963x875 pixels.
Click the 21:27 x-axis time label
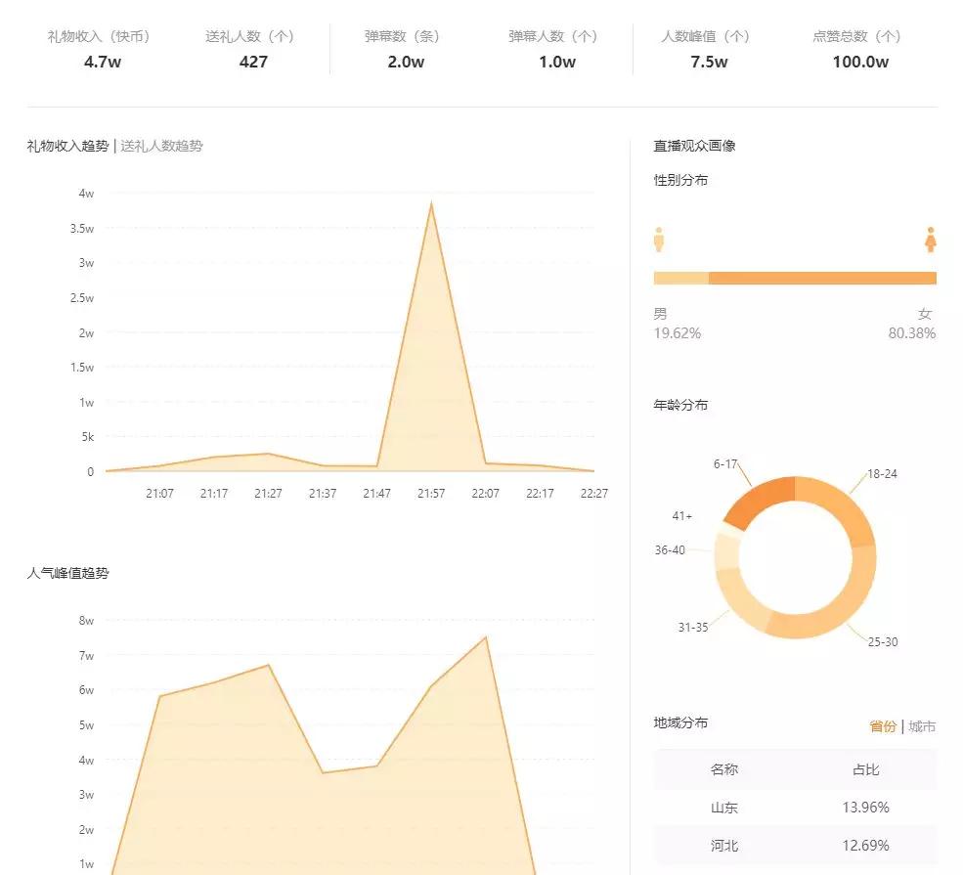[268, 493]
